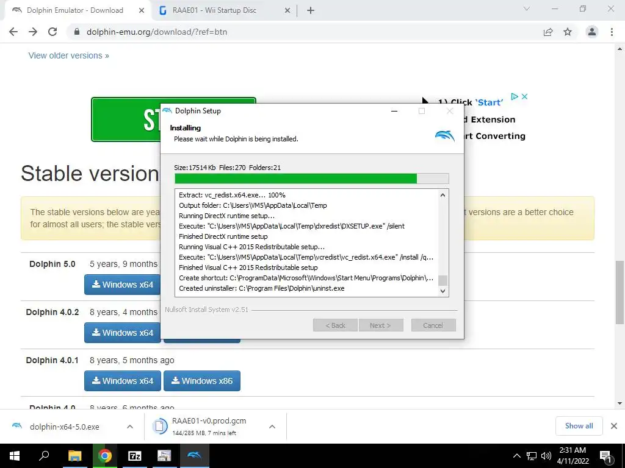Open the Chrome three-dot menu
The width and height of the screenshot is (625, 468).
(x=612, y=32)
